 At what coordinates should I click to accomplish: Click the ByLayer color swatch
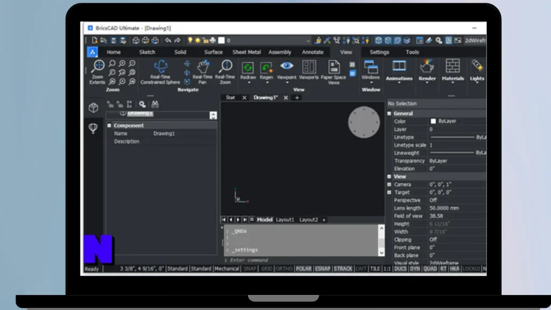(x=433, y=121)
